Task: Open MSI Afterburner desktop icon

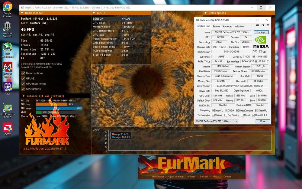Action: click(8, 50)
